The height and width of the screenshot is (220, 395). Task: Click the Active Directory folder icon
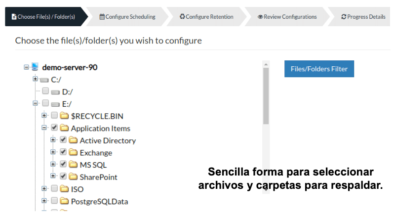coord(73,140)
